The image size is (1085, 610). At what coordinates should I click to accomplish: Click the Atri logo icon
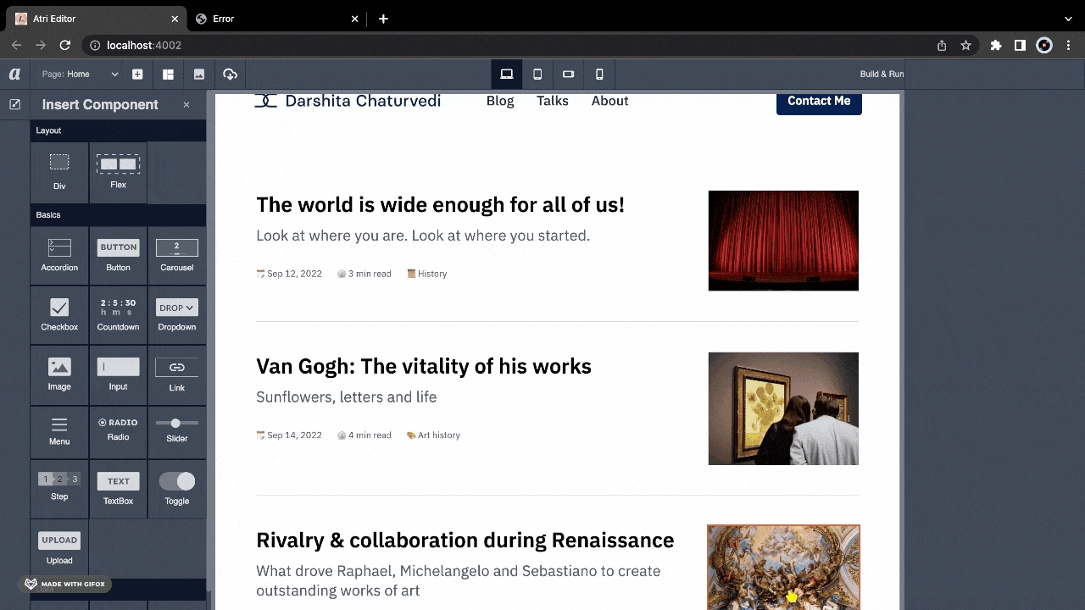(x=14, y=75)
